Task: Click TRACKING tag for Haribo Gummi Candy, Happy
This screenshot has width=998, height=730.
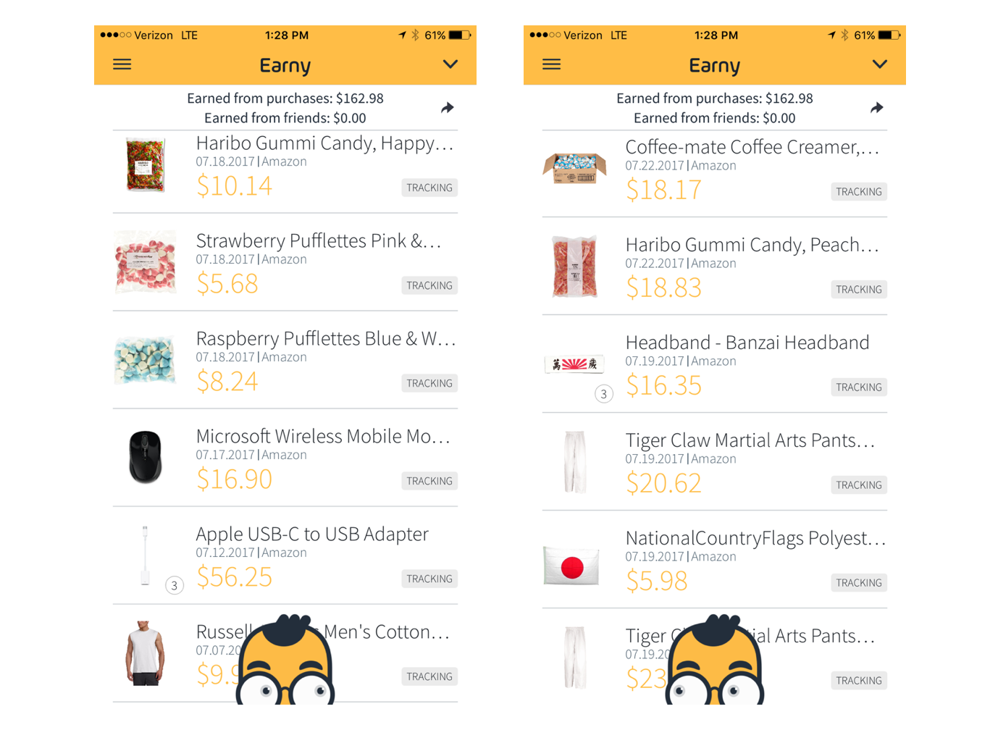Action: point(429,188)
